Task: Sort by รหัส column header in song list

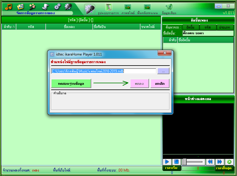Action: [x=31, y=27]
